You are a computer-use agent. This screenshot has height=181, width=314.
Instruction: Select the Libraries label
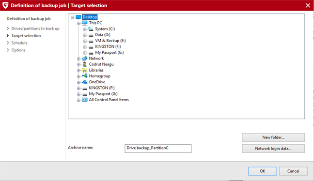pyautogui.click(x=96, y=70)
